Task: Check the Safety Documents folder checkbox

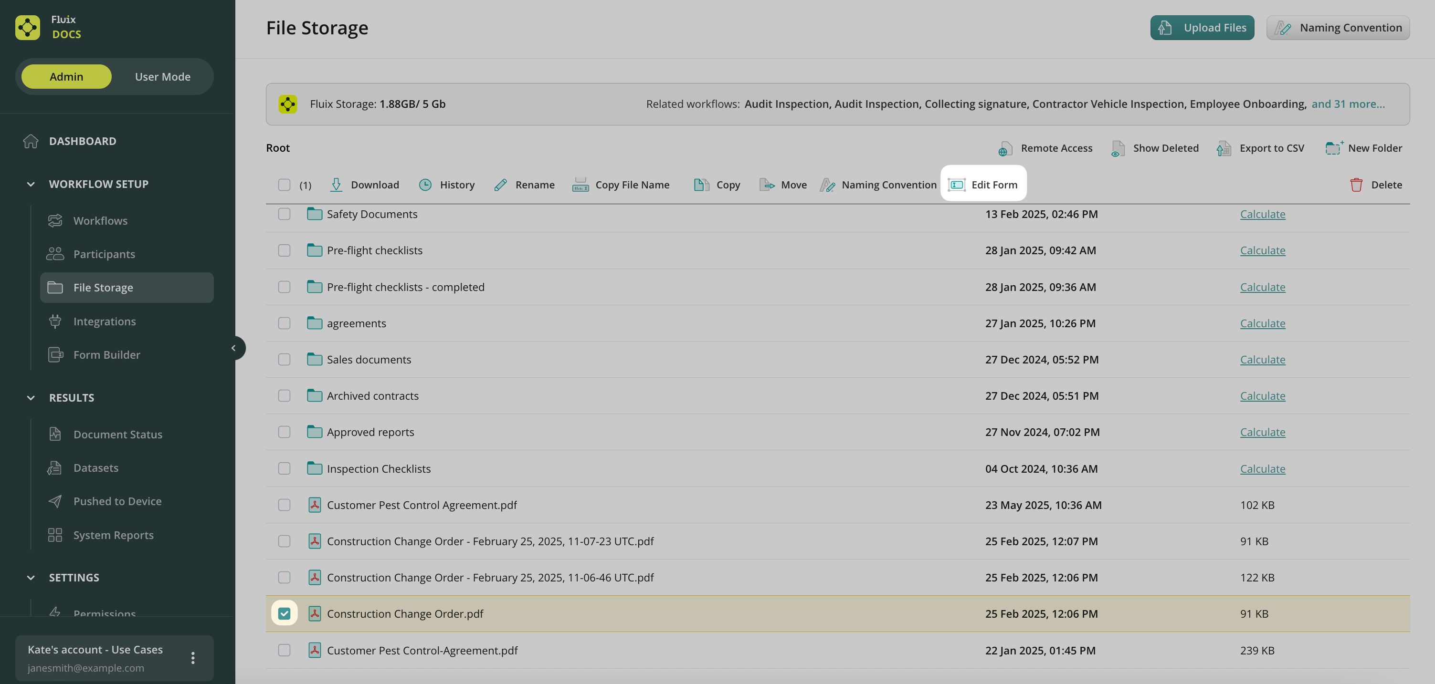Action: point(284,214)
